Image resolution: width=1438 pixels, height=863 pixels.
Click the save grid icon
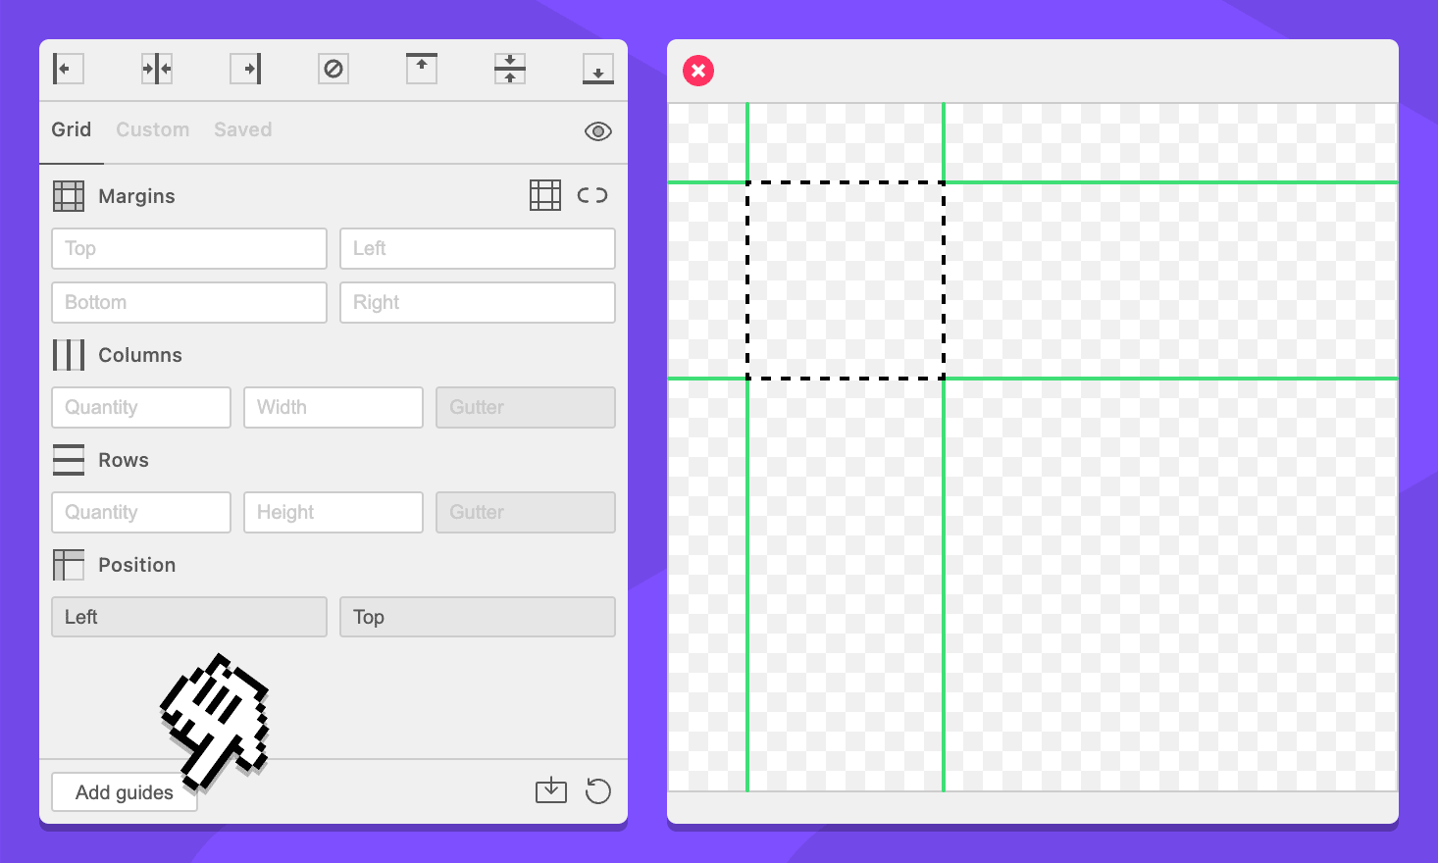[551, 790]
